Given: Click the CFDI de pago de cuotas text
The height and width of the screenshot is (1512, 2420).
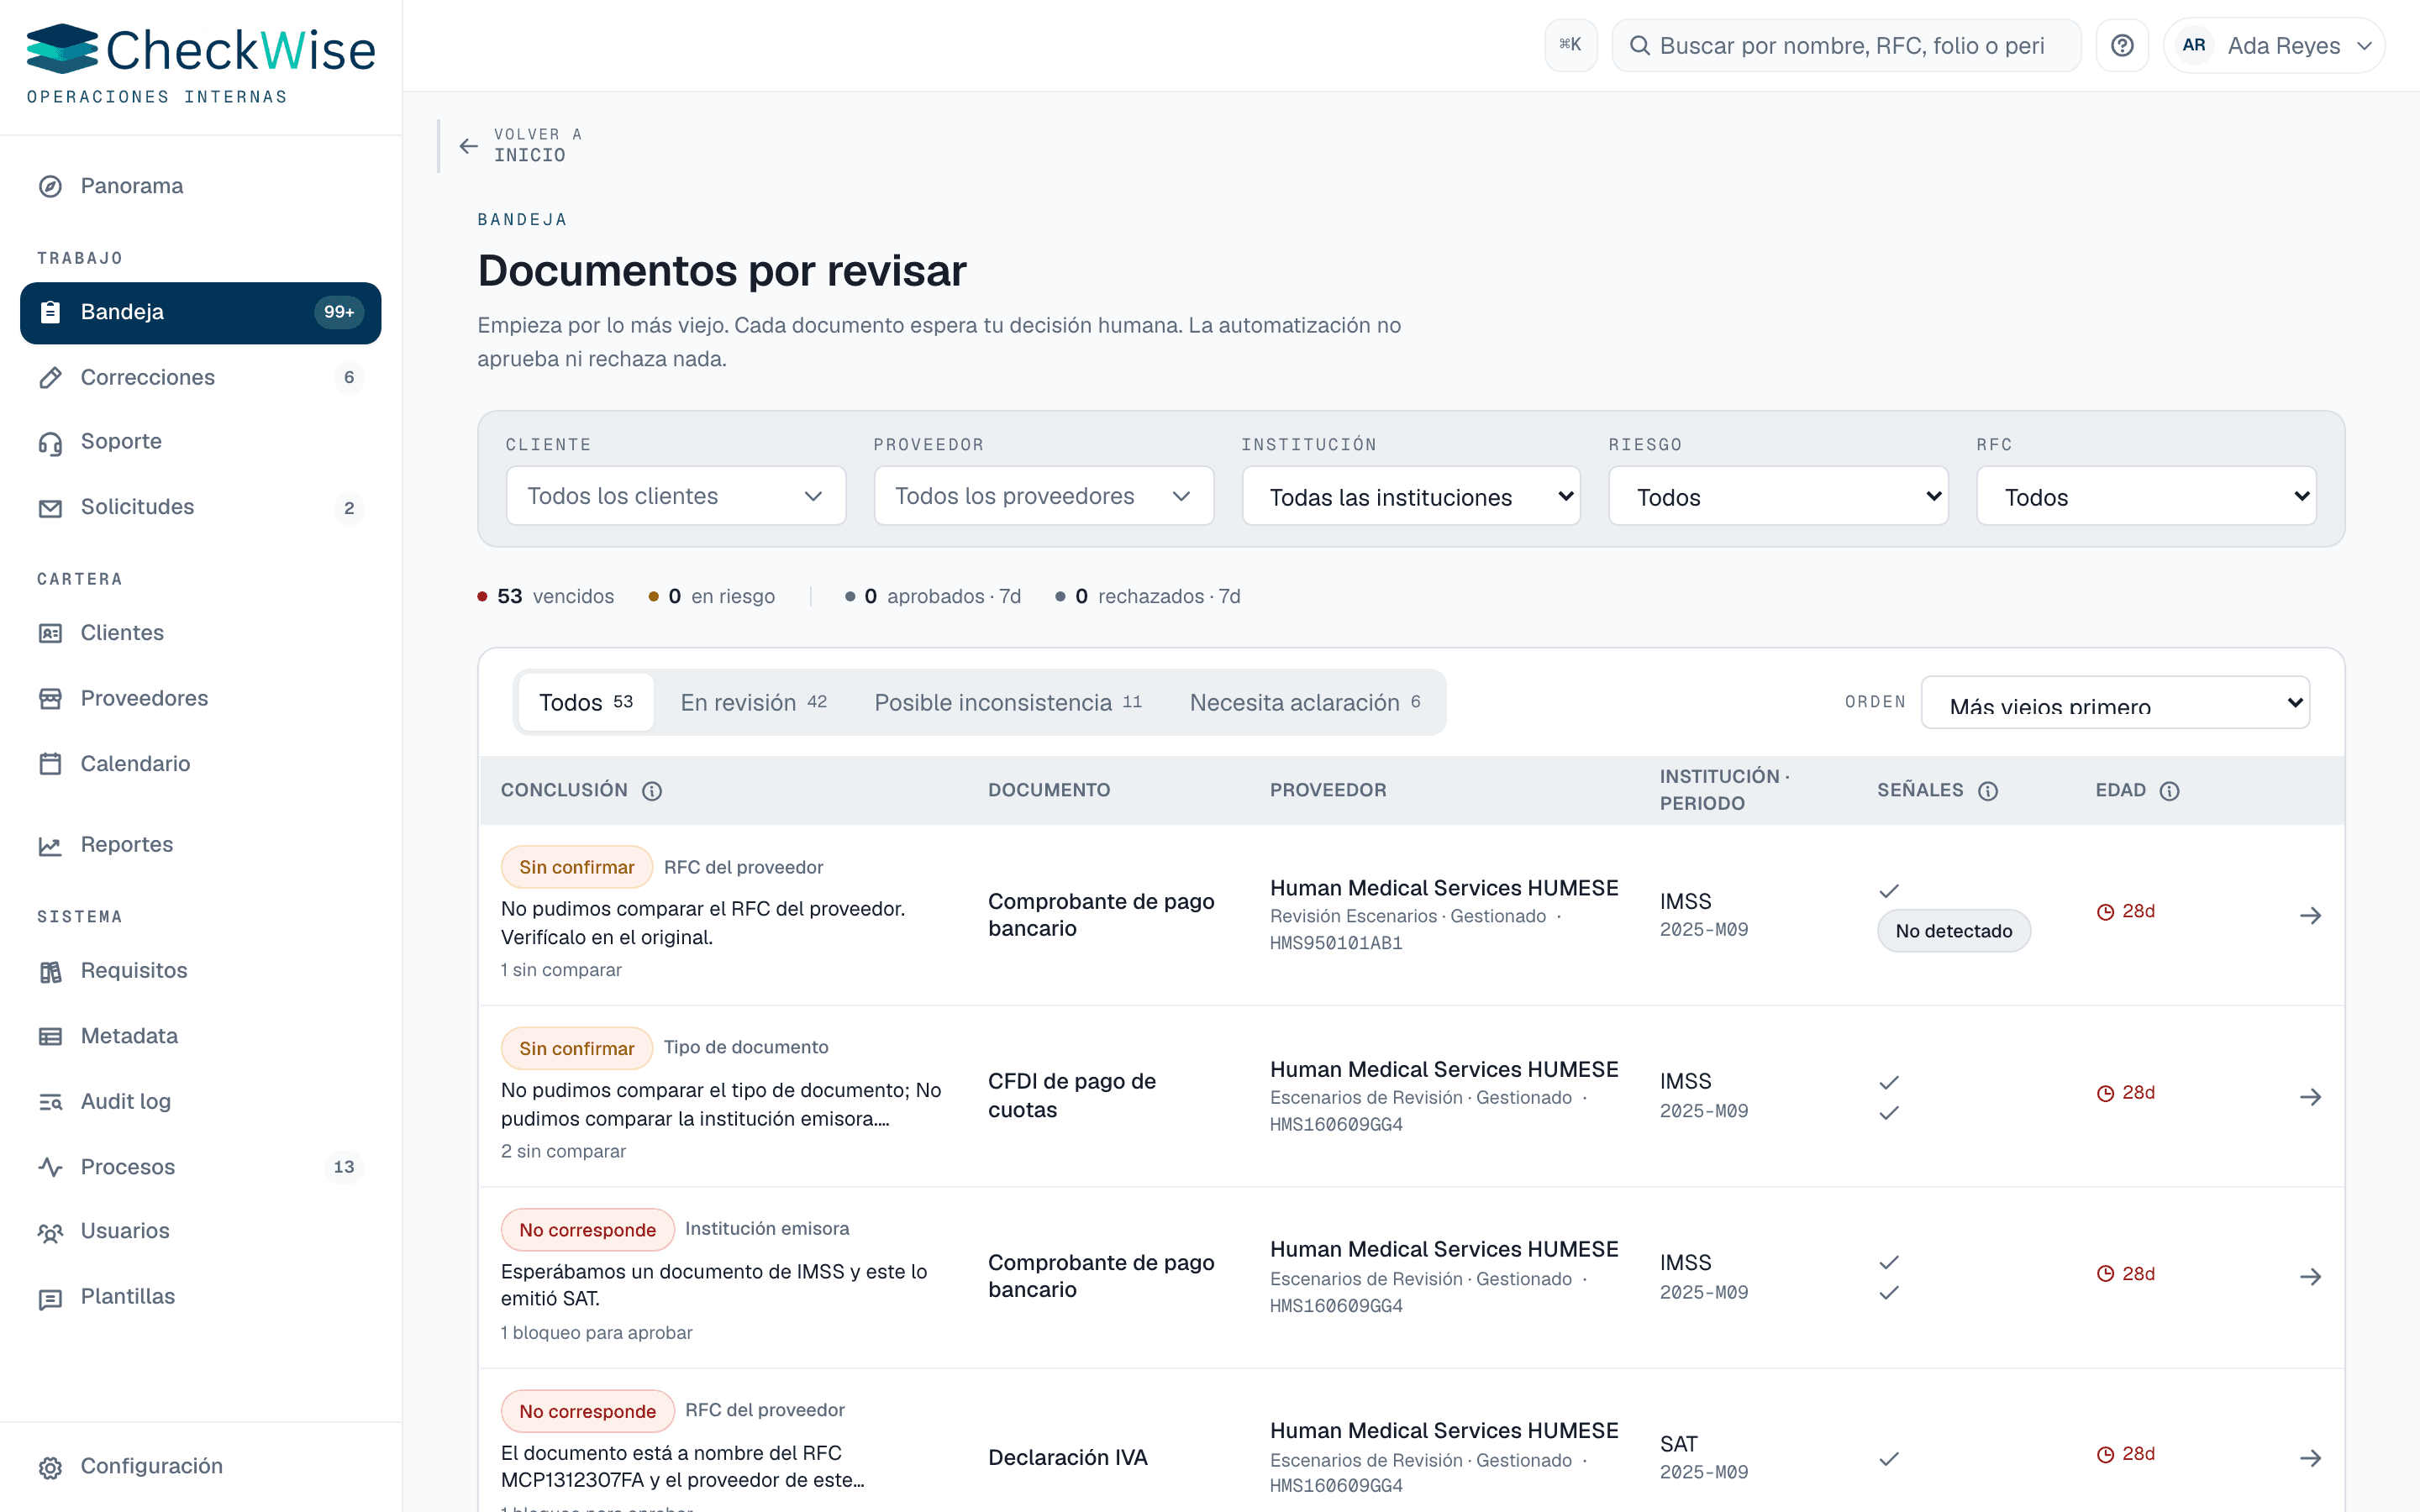Looking at the screenshot, I should click(1072, 1095).
